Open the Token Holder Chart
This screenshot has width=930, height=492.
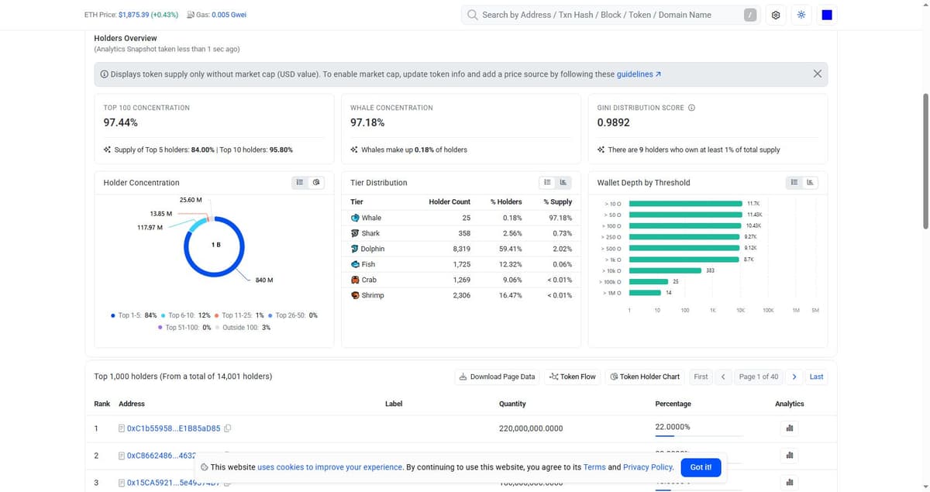pos(645,377)
